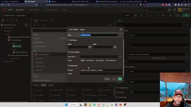
Task: Select the Regions gallery tab
Action: [36, 85]
